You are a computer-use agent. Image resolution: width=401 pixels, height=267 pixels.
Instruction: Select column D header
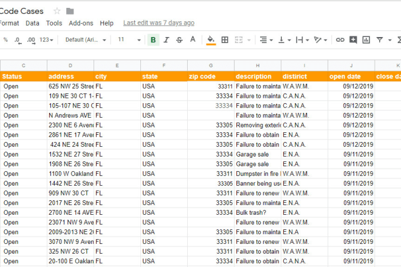[70, 66]
